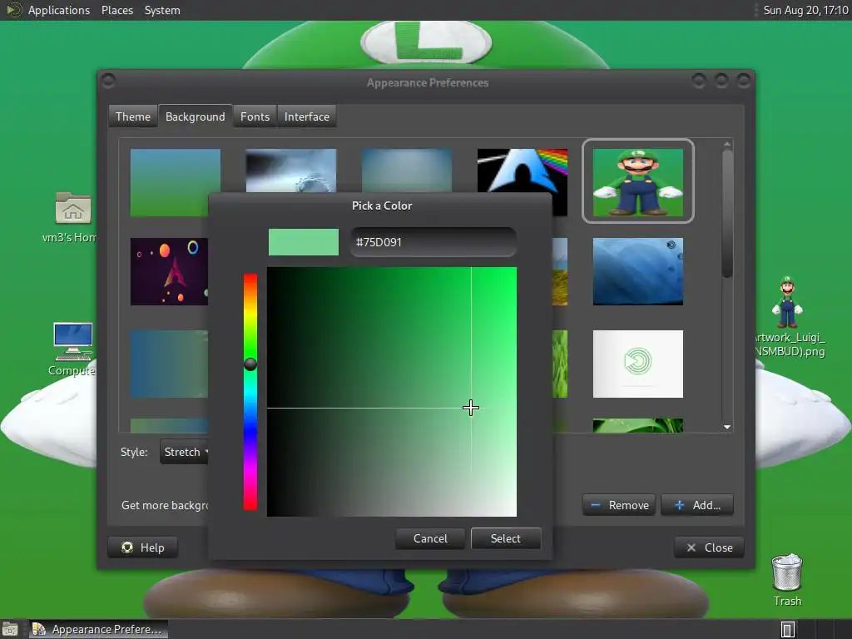Click the Appearance Preferences taskbar entry
Viewport: 852px width, 639px height.
(x=98, y=629)
